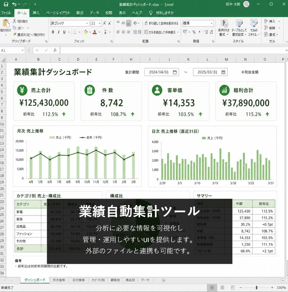
Task: Open the font size 11 dropdown
Action: 99,23
